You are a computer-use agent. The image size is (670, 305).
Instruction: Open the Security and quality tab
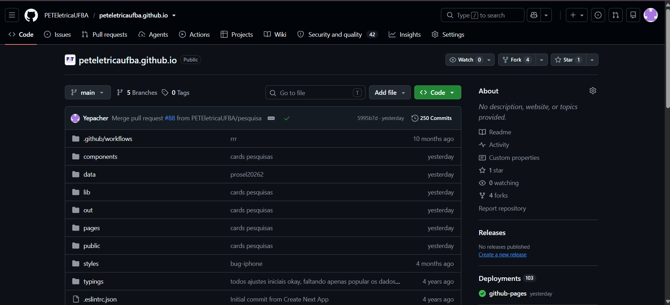coord(337,34)
